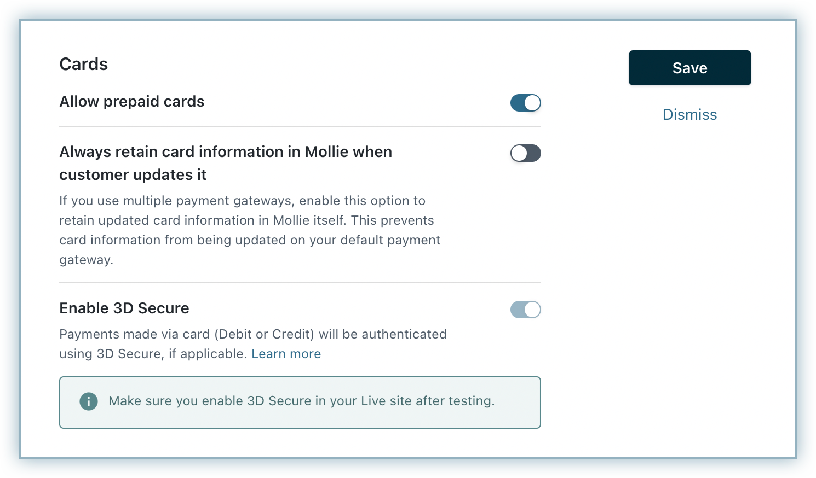
Task: Click the Make sure you enable 3D Secure message
Action: coord(301,401)
